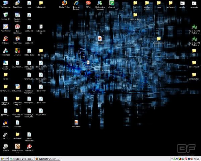Open the ableton projects folder
The height and width of the screenshot is (161, 201).
(x=147, y=5)
